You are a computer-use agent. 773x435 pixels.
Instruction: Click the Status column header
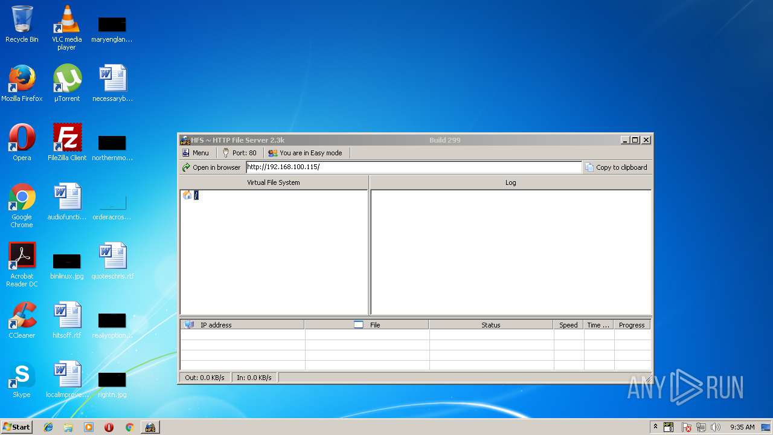(x=491, y=325)
